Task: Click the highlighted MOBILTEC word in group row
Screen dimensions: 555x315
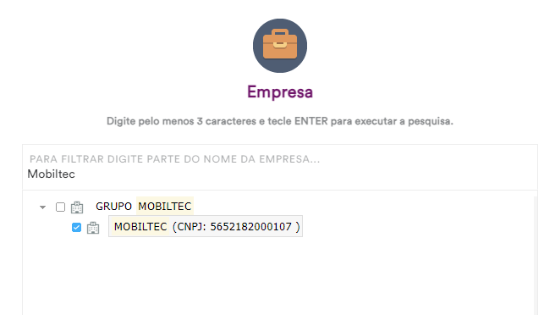Action: pyautogui.click(x=165, y=207)
